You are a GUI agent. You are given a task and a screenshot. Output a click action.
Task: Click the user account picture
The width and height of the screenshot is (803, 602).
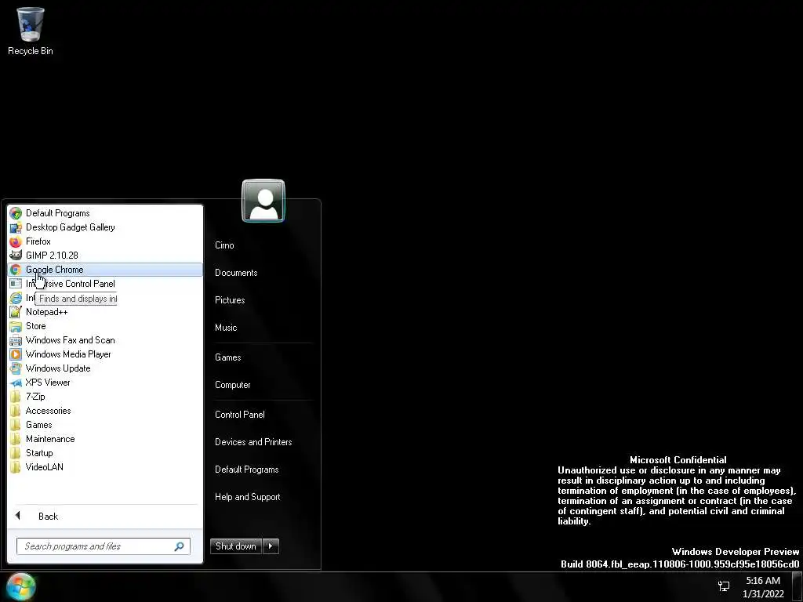tap(263, 201)
